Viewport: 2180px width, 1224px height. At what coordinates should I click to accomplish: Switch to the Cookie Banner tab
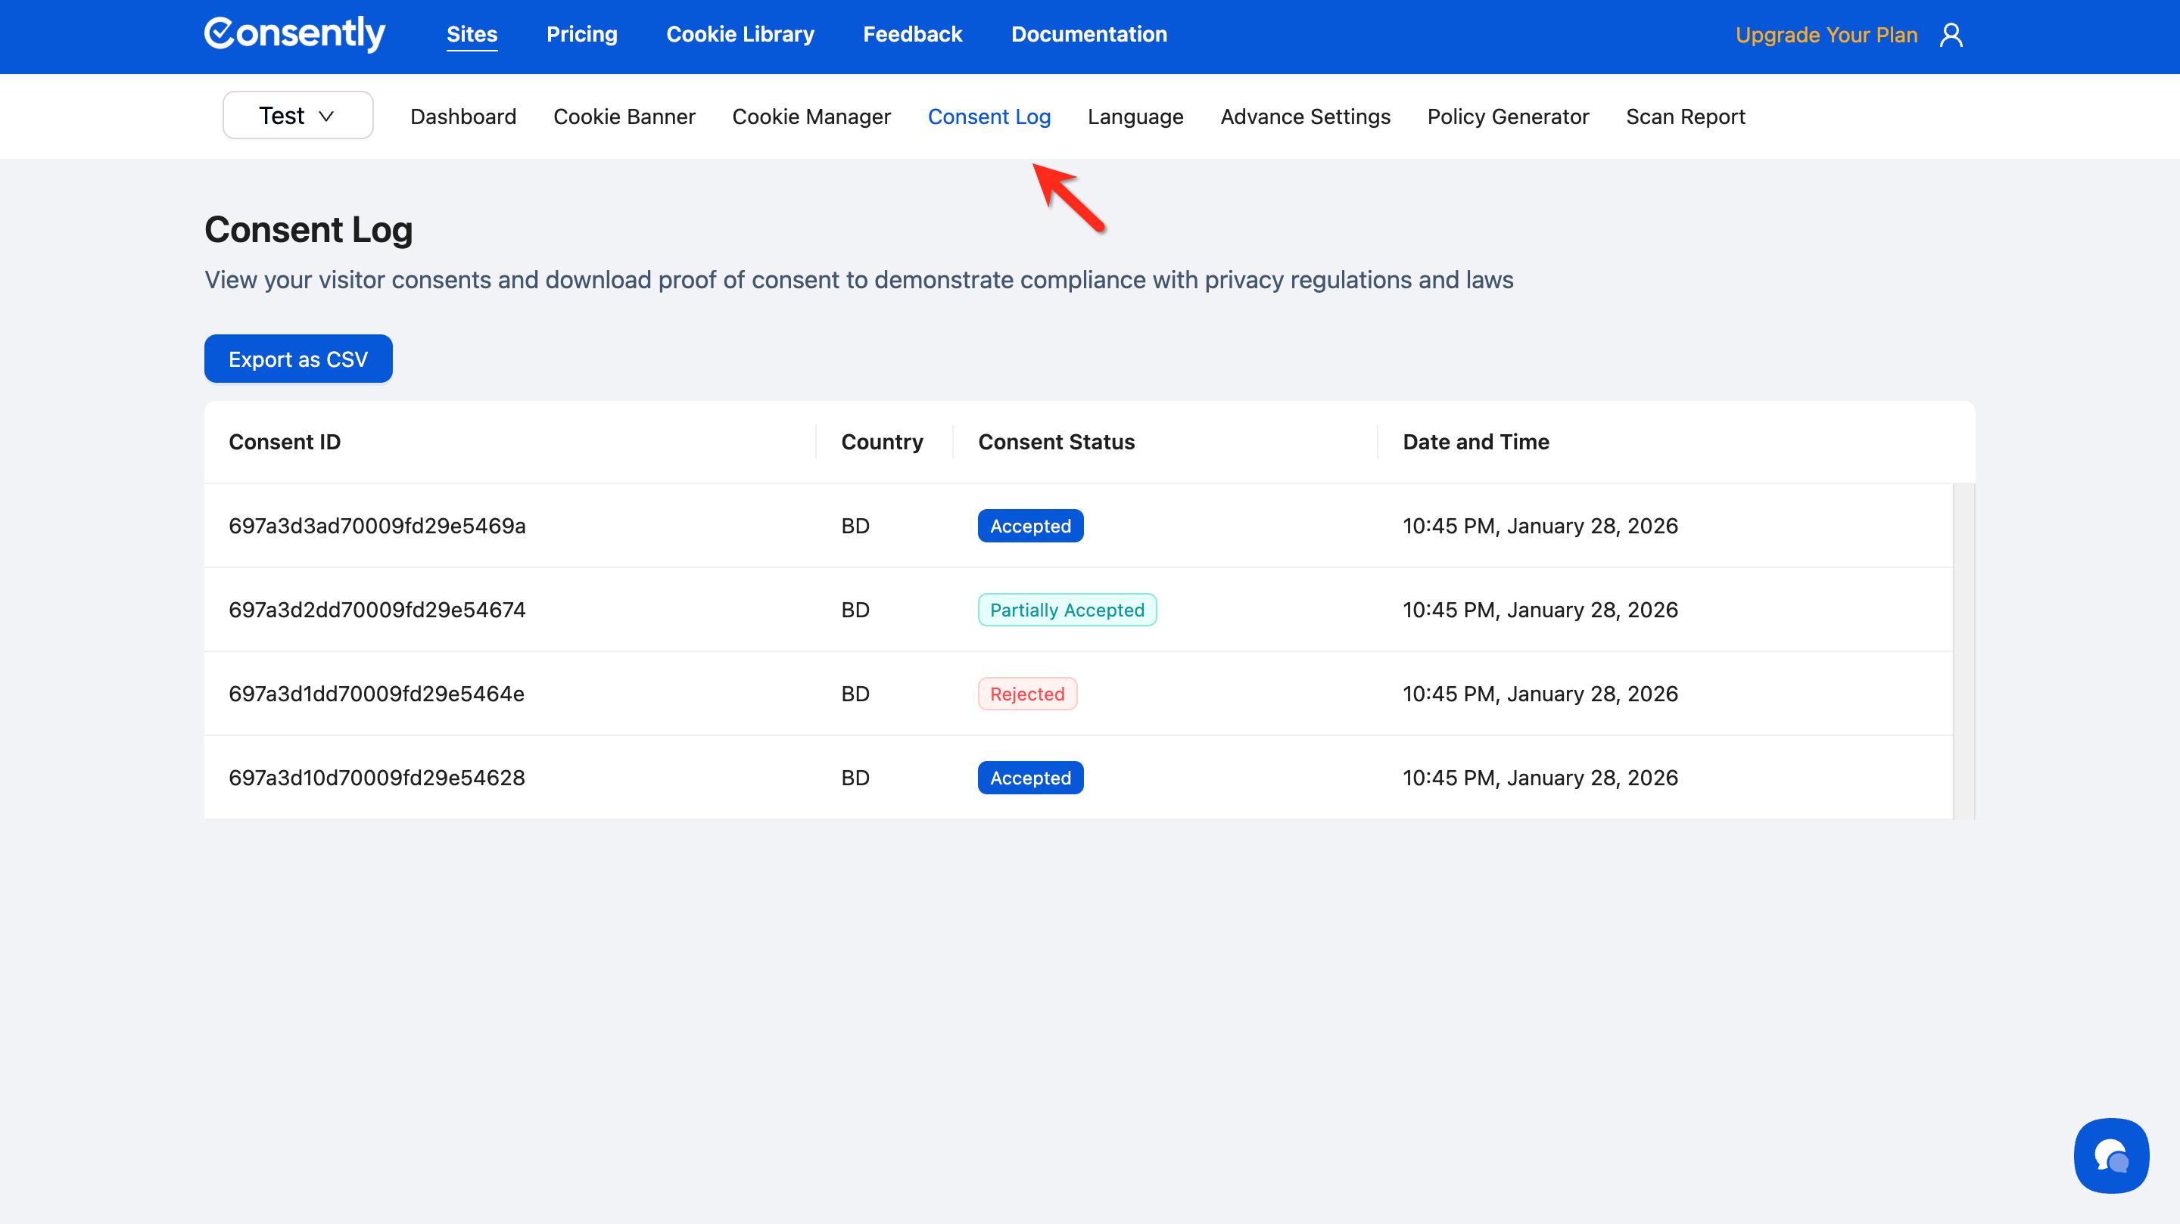(x=624, y=116)
